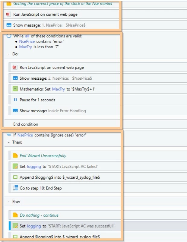Click the comment icon of End Wizard Unsuccessfully

[x=15, y=155]
